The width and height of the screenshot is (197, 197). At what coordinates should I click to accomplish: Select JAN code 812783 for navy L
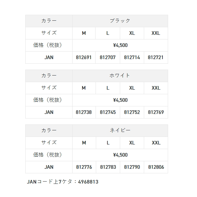tap(108, 167)
